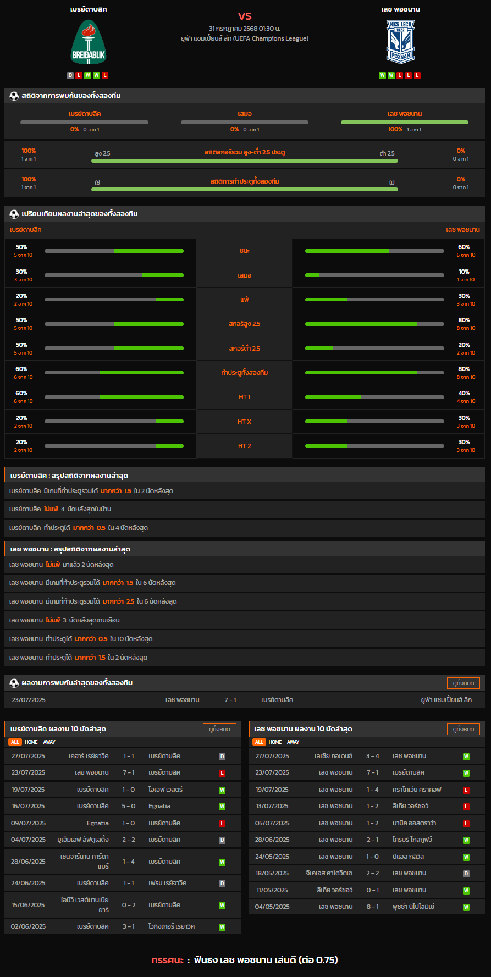The height and width of the screenshot is (977, 491).
Task: Click the Lech Poznan team crest
Action: point(400,42)
